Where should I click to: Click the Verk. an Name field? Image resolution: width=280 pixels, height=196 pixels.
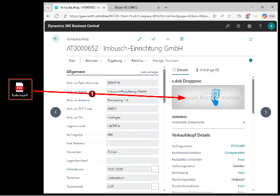[x=132, y=92]
